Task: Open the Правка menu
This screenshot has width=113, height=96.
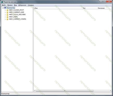Action: pyautogui.click(x=10, y=5)
